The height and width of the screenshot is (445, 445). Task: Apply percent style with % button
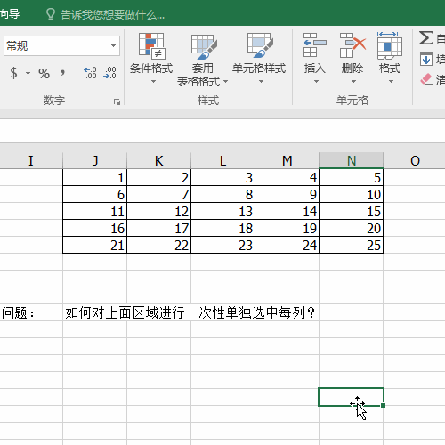click(x=44, y=73)
